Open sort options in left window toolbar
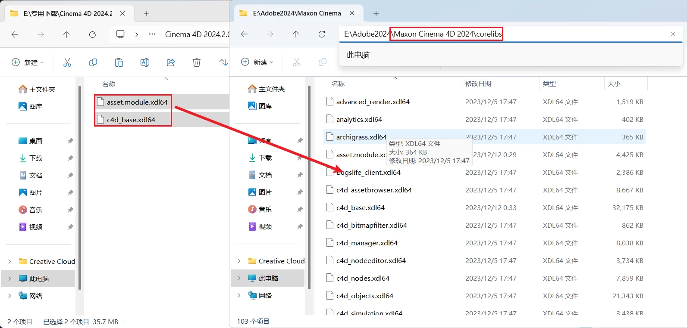 coord(223,62)
